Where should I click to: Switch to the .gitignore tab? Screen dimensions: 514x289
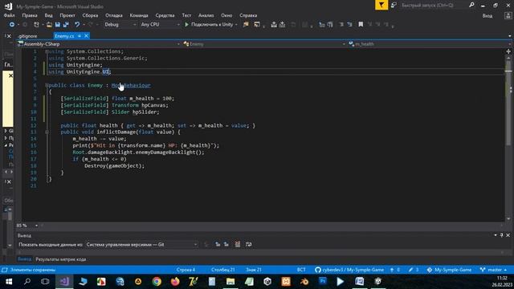[x=27, y=36]
